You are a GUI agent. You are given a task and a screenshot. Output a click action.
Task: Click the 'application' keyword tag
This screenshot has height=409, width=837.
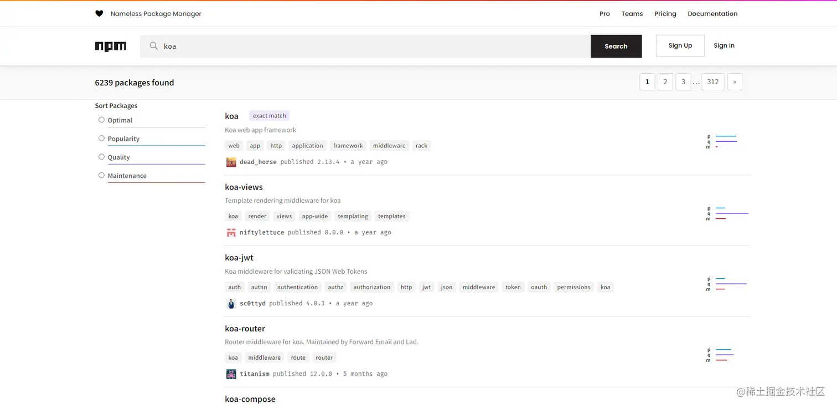click(307, 146)
